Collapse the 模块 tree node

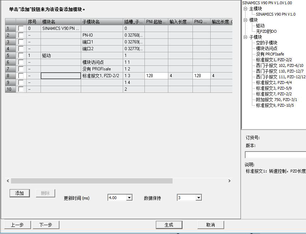point(245,20)
